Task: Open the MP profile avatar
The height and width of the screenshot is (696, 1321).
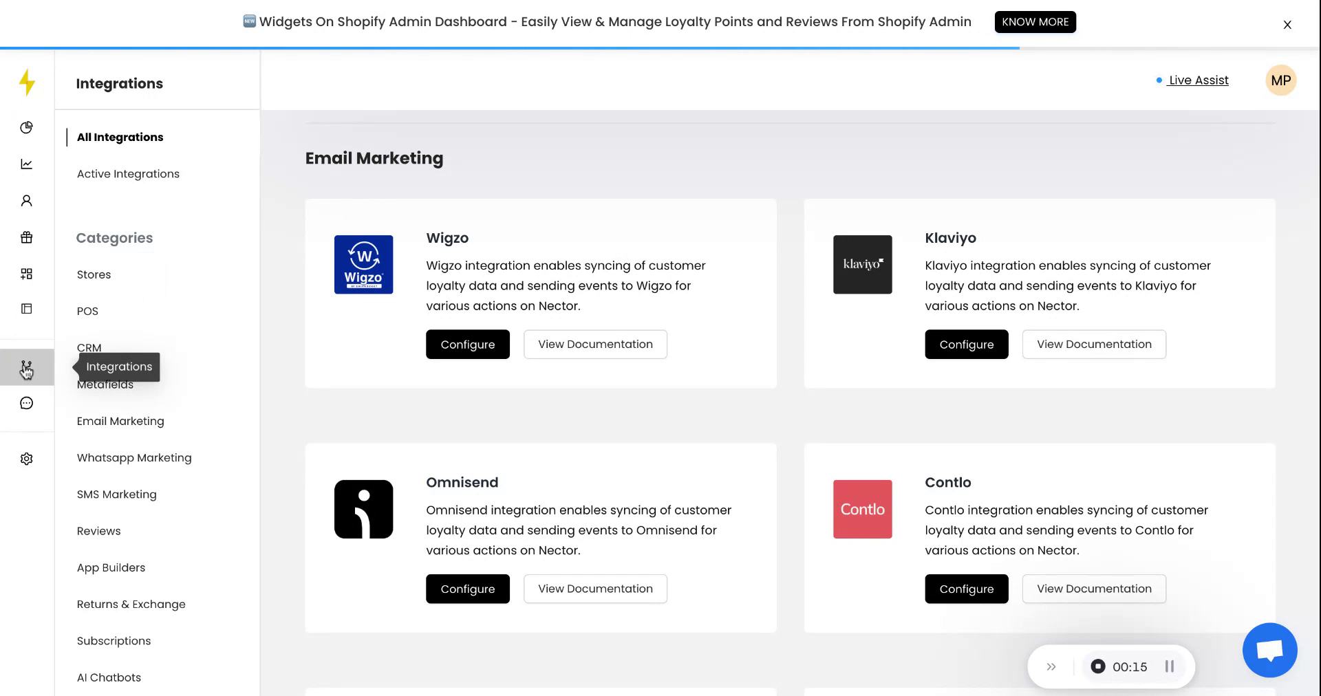Action: pos(1280,80)
